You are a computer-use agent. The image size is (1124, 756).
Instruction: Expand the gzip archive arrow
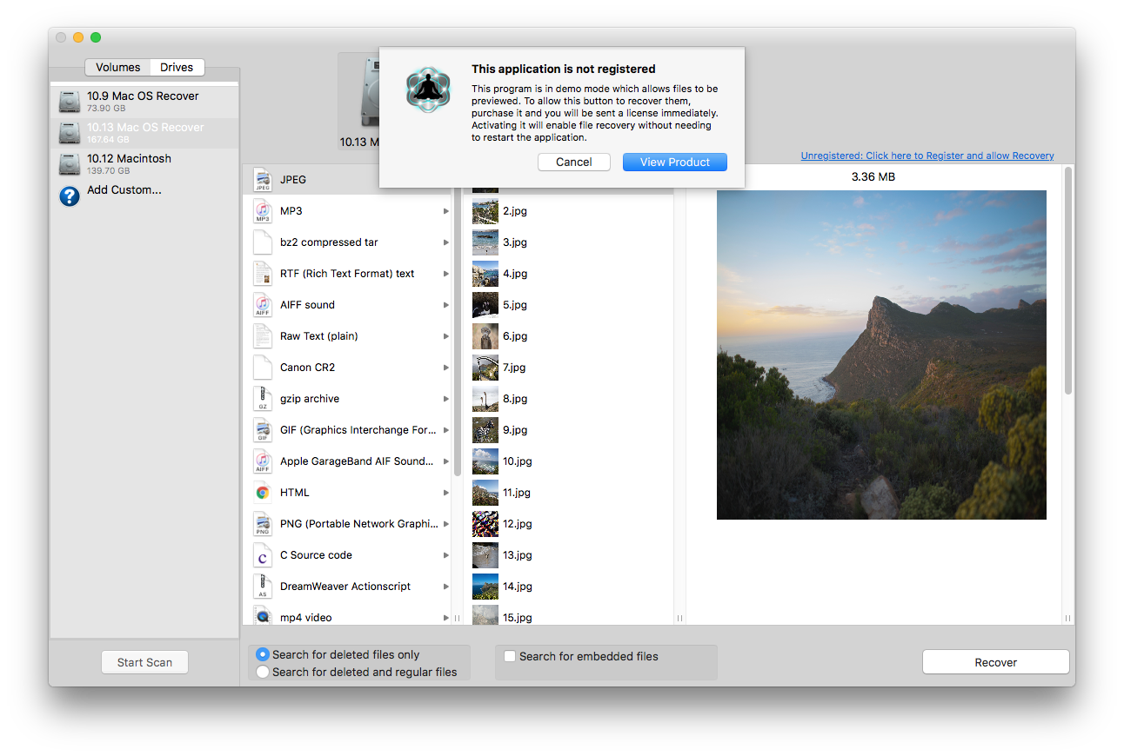pos(446,399)
